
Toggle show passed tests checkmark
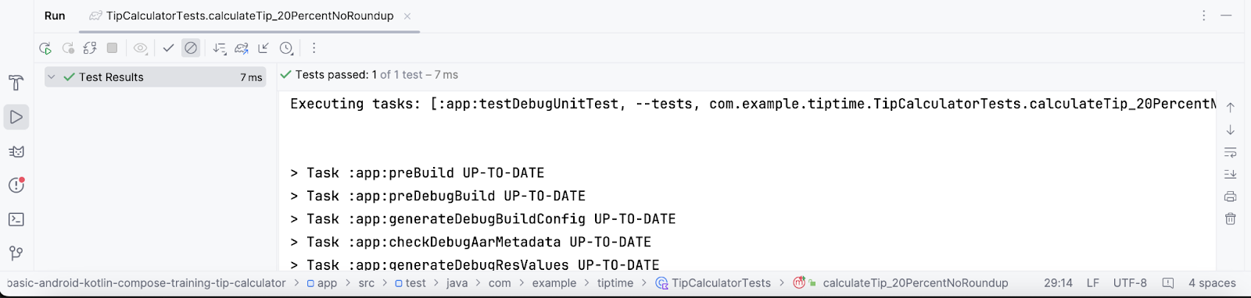click(x=168, y=48)
